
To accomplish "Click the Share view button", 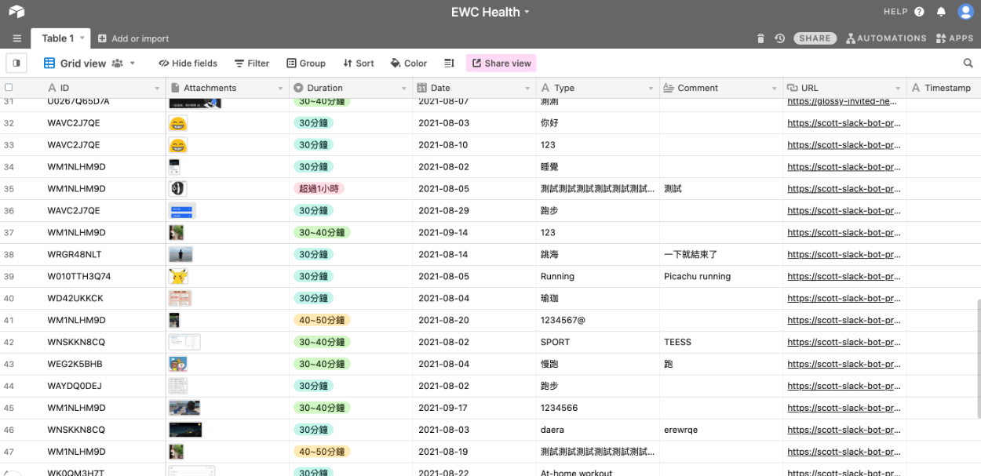I will coord(501,64).
